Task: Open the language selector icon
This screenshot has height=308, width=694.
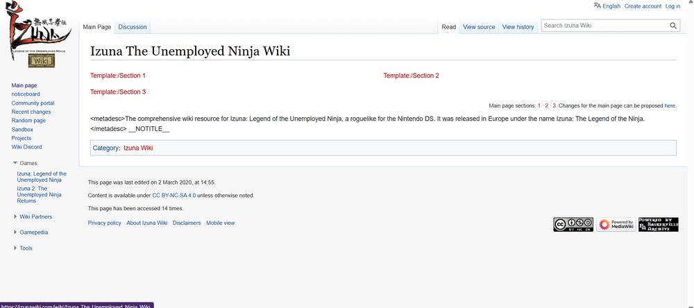Action: (597, 6)
